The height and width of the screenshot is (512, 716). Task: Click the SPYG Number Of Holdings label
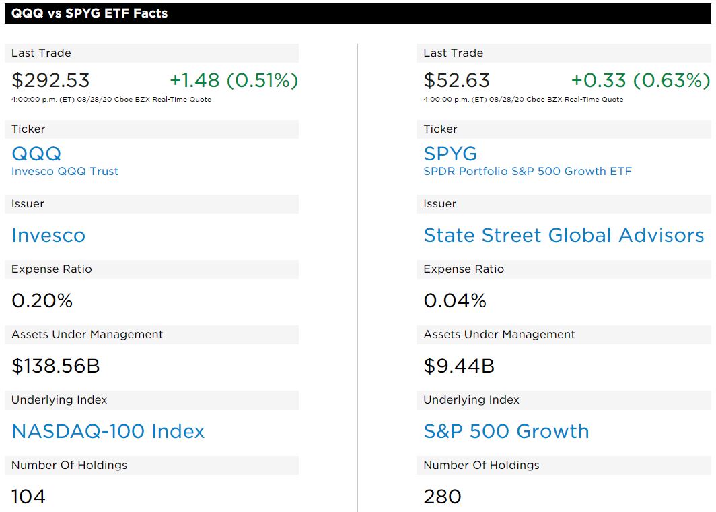click(481, 466)
